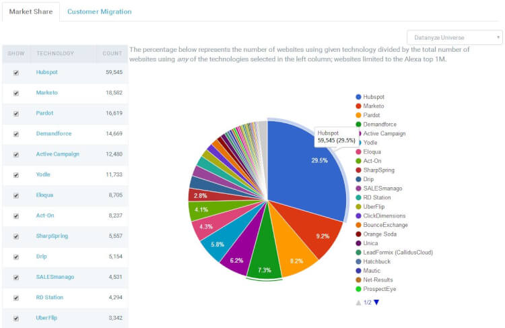Uncheck the SharpSpring show checkbox
505x328 pixels.
[x=16, y=236]
